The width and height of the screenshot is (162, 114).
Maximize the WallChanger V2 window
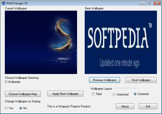(149, 3)
